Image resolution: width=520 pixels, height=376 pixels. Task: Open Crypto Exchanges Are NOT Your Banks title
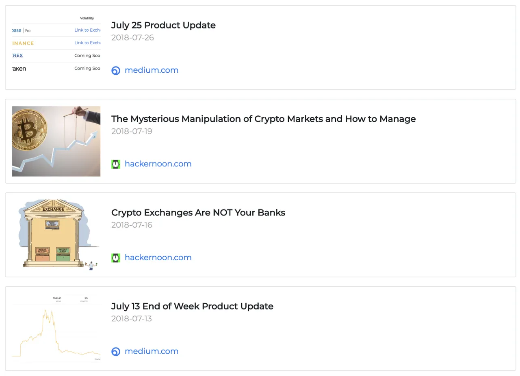198,213
